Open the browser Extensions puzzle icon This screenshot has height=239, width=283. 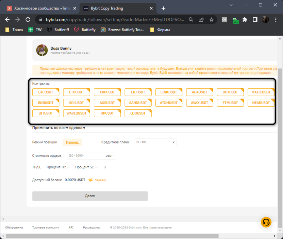245,20
